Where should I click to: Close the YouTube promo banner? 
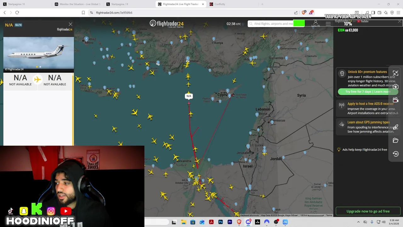[x=400, y=21]
